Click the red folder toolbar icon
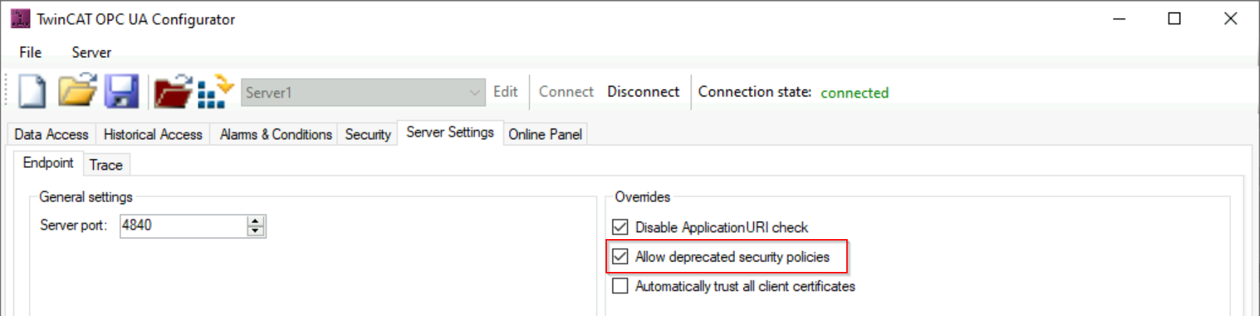This screenshot has width=1260, height=316. point(172,92)
